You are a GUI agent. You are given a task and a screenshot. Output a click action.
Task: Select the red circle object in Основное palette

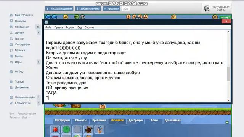point(55,129)
